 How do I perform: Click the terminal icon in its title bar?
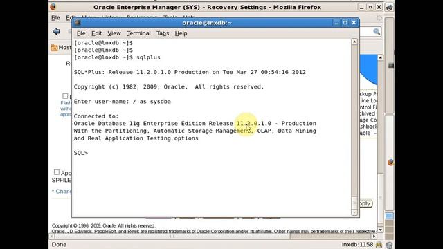coord(78,23)
